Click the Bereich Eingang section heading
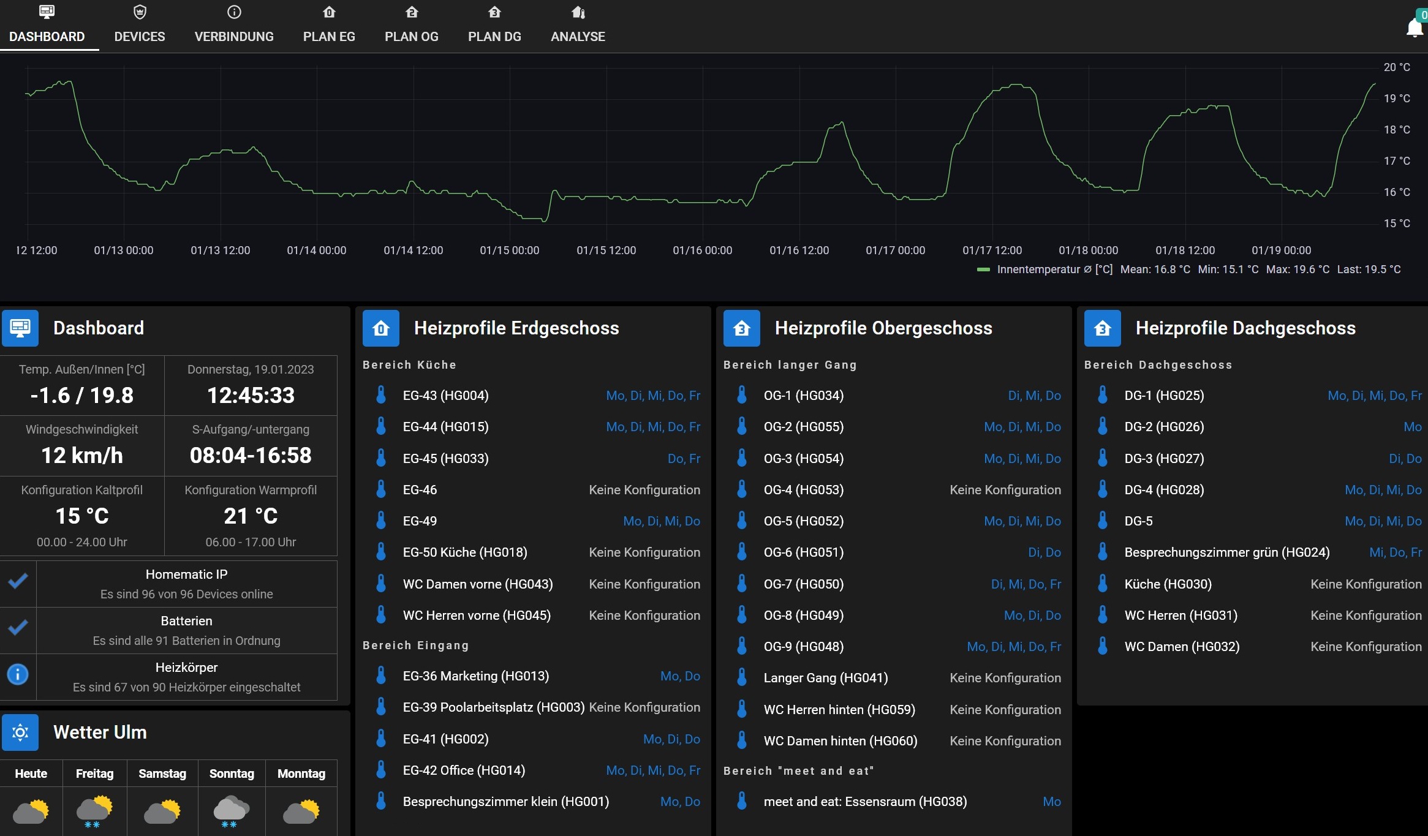Viewport: 1428px width, 836px height. click(416, 646)
